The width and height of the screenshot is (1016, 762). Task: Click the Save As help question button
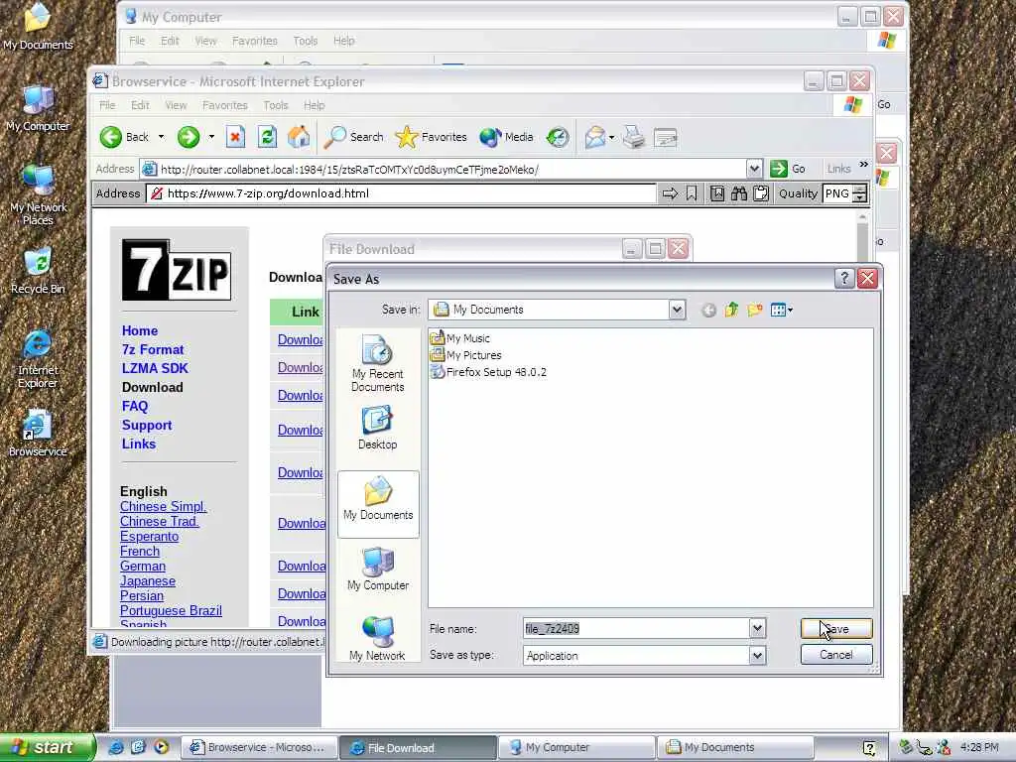(843, 279)
